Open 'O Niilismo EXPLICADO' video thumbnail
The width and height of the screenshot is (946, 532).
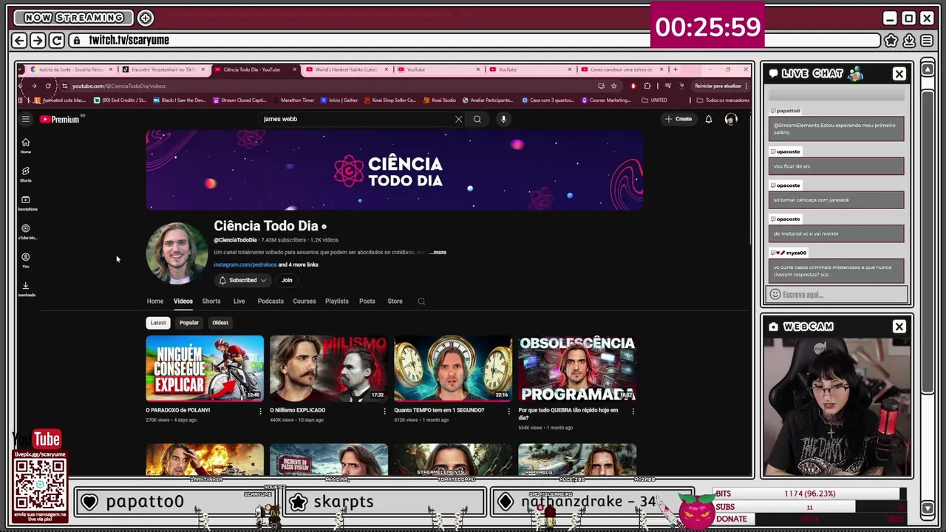pos(329,369)
